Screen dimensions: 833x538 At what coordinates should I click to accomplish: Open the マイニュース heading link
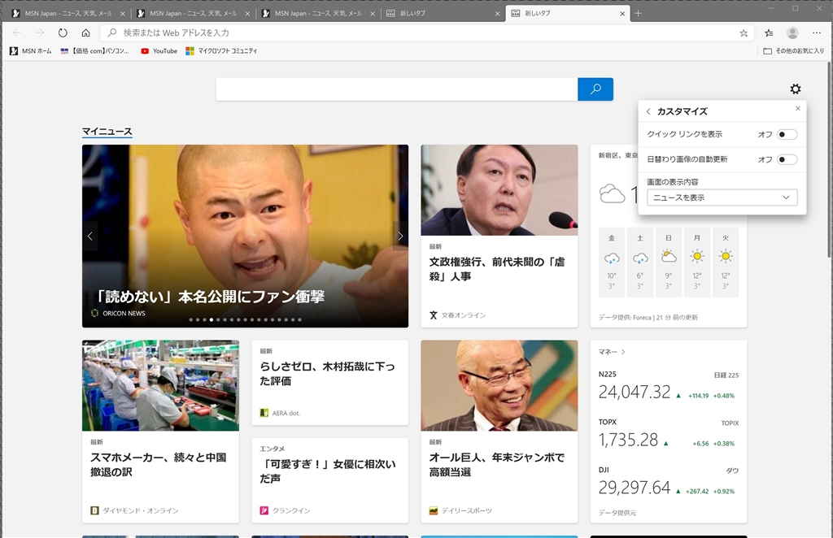point(107,132)
